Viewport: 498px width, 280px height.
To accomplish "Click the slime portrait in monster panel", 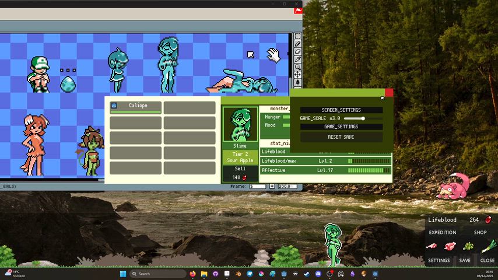I will (240, 124).
